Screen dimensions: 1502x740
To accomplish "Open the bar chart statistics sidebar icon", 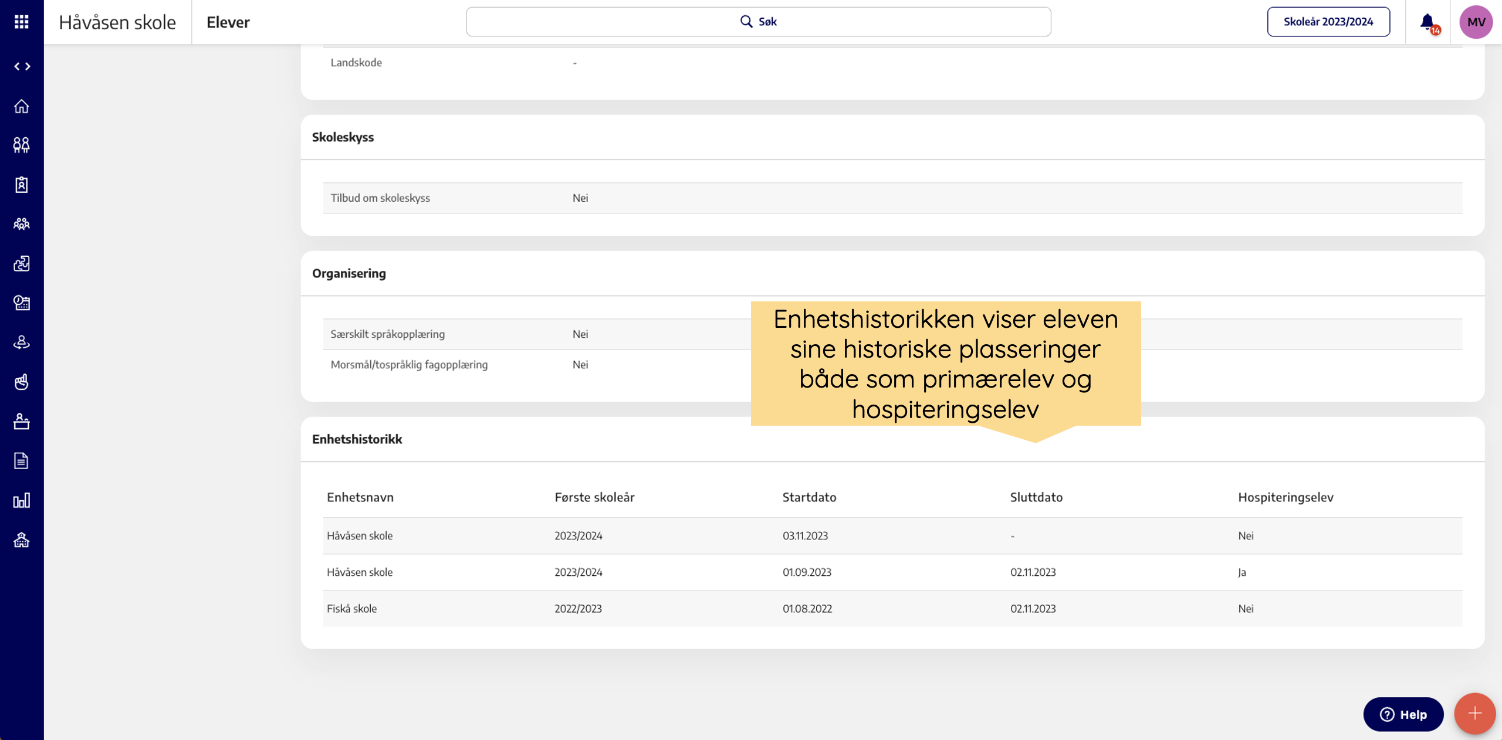I will [22, 500].
